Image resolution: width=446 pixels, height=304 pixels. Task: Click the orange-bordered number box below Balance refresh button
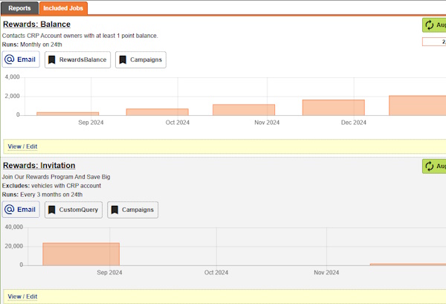(x=434, y=42)
